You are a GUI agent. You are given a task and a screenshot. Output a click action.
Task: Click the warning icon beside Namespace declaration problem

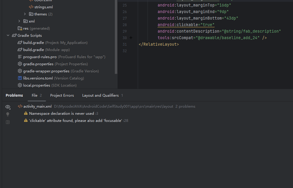point(26,114)
